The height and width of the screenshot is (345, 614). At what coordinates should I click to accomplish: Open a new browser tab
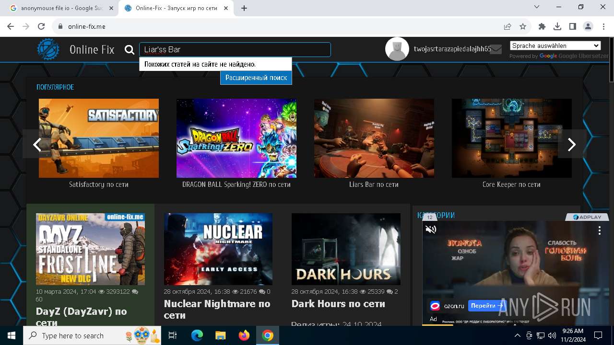244,8
